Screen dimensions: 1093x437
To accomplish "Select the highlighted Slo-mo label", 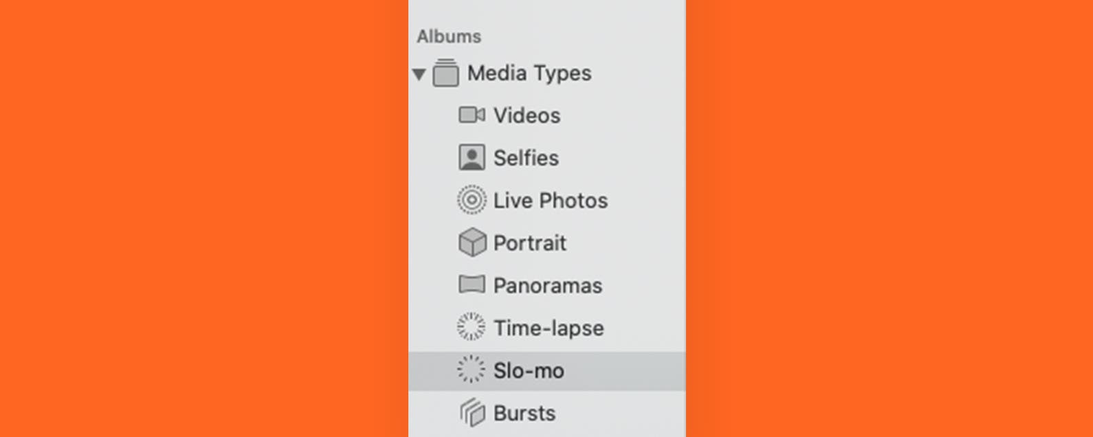I will 529,371.
